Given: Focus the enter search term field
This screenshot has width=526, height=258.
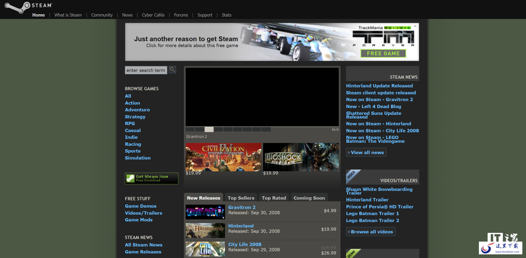Looking at the screenshot, I should (x=146, y=70).
